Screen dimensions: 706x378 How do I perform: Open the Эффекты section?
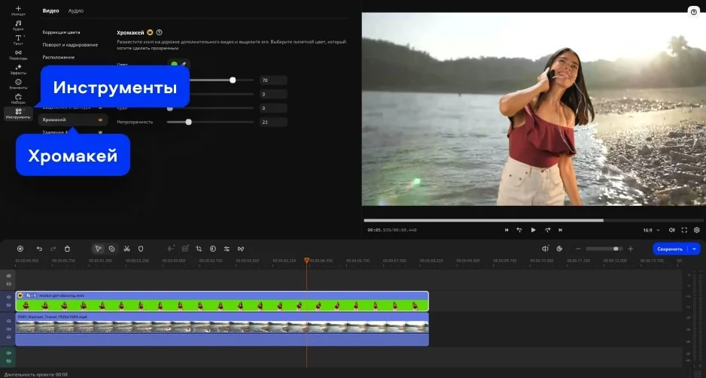(18, 69)
